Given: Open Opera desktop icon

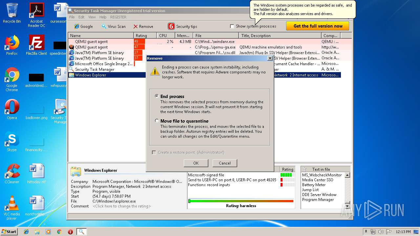Looking at the screenshot, I should click(12, 109).
